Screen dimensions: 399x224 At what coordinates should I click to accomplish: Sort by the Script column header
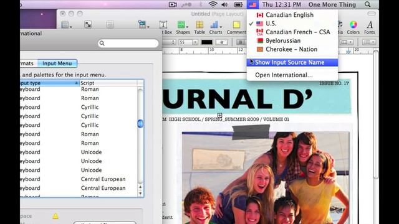tap(108, 83)
